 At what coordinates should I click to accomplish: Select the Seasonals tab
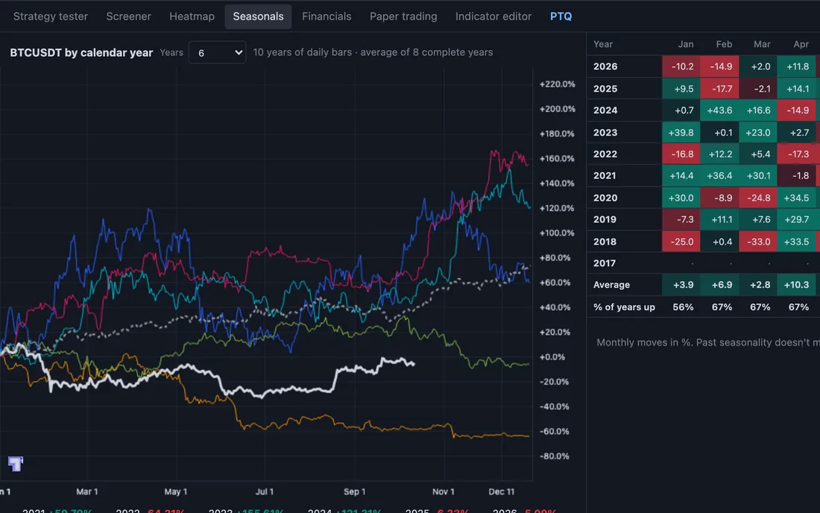tap(259, 16)
